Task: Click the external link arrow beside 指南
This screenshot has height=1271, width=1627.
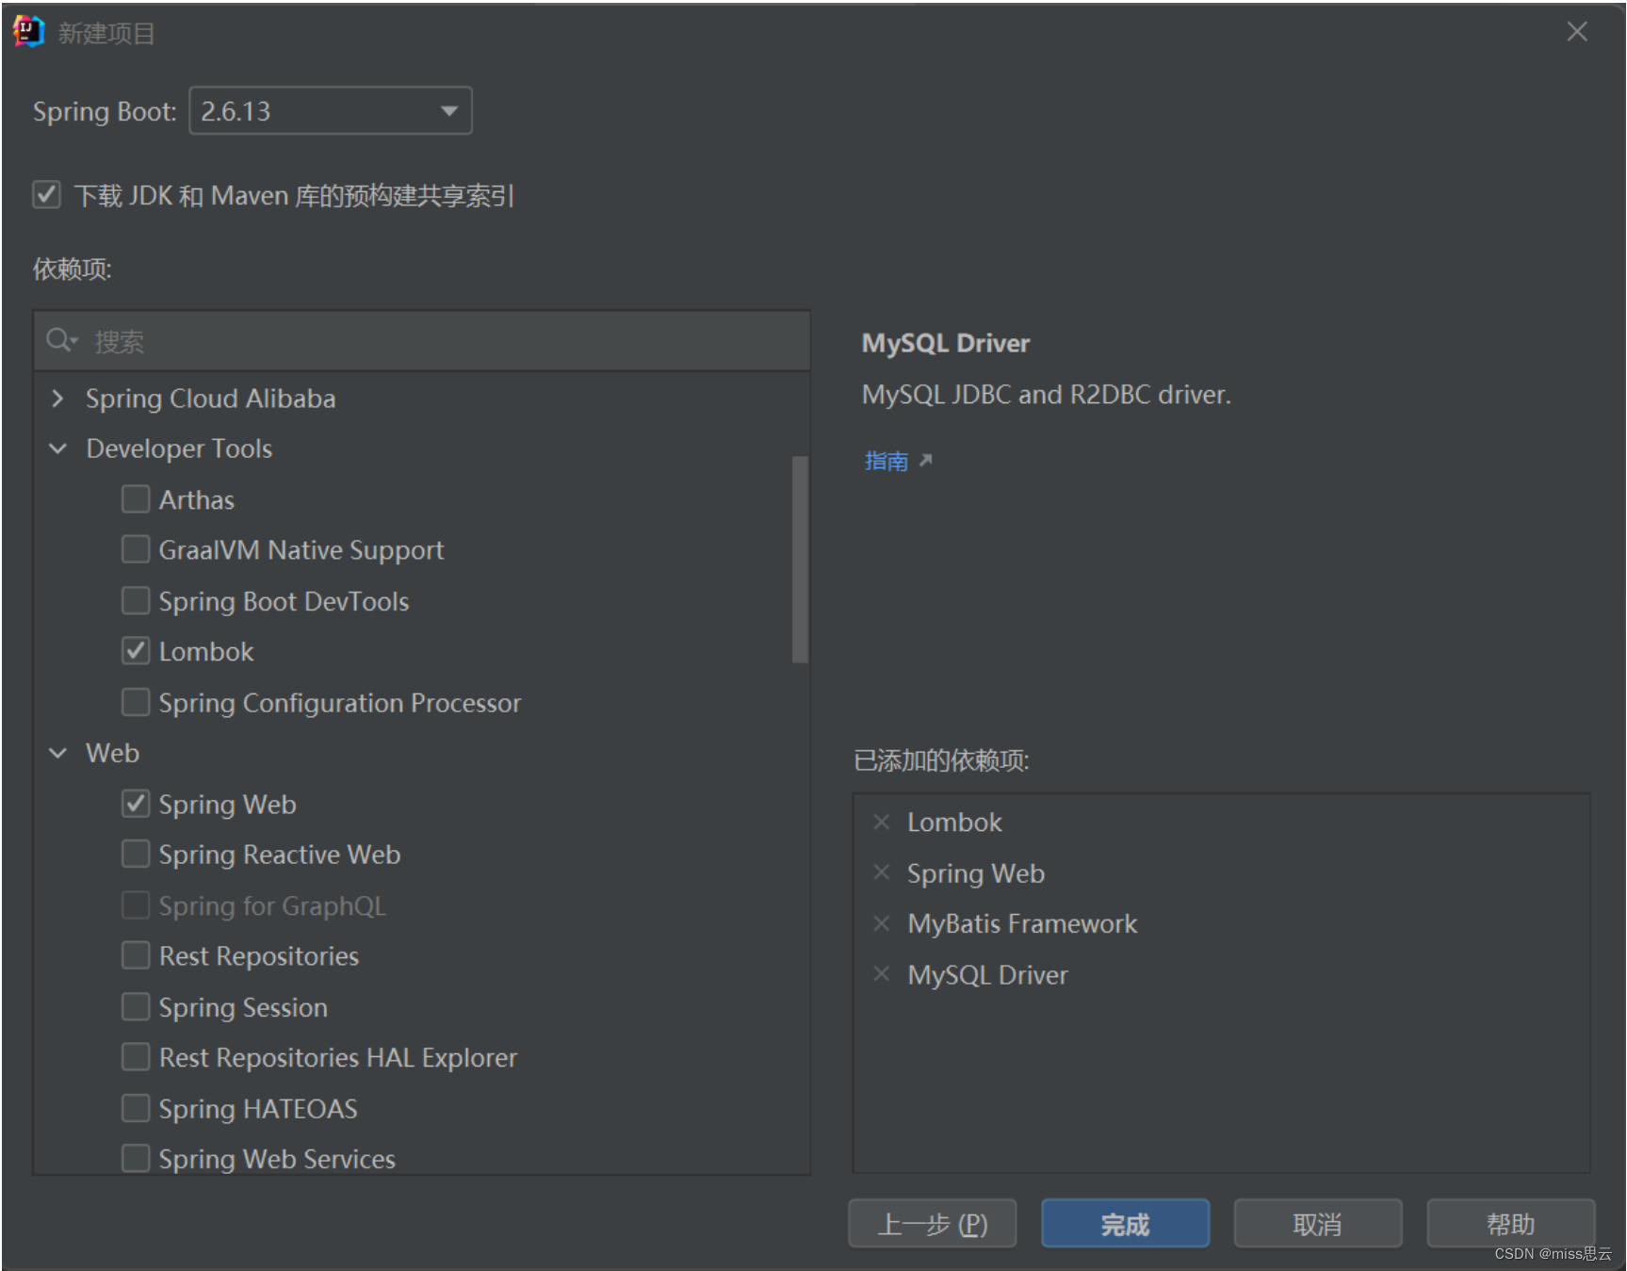Action: [925, 461]
